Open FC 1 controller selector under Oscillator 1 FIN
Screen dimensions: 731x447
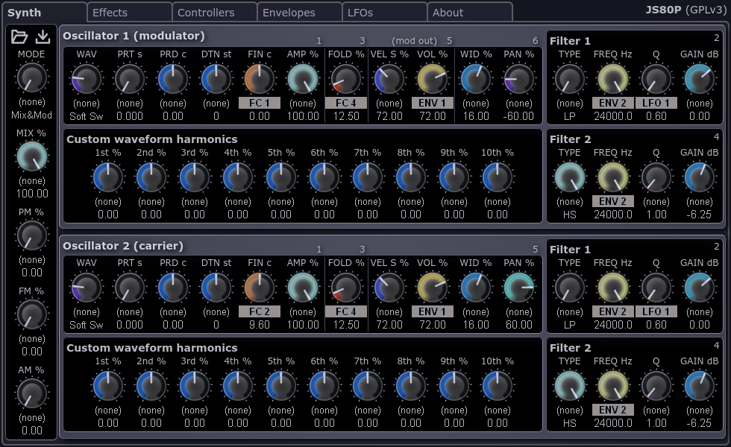[260, 103]
